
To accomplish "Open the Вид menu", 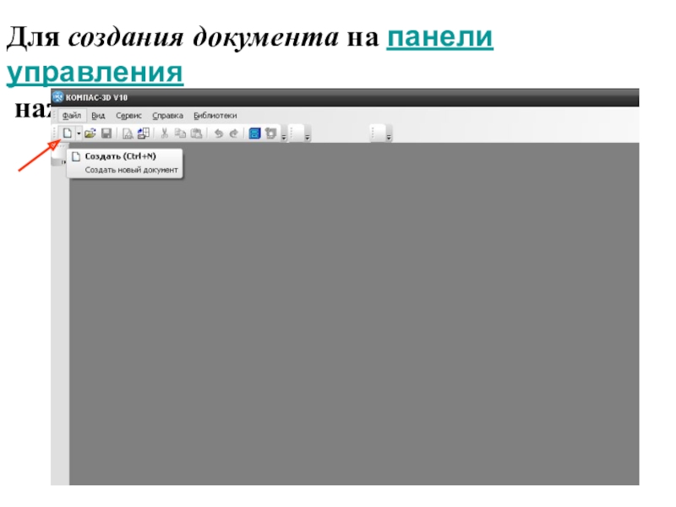I will 98,116.
